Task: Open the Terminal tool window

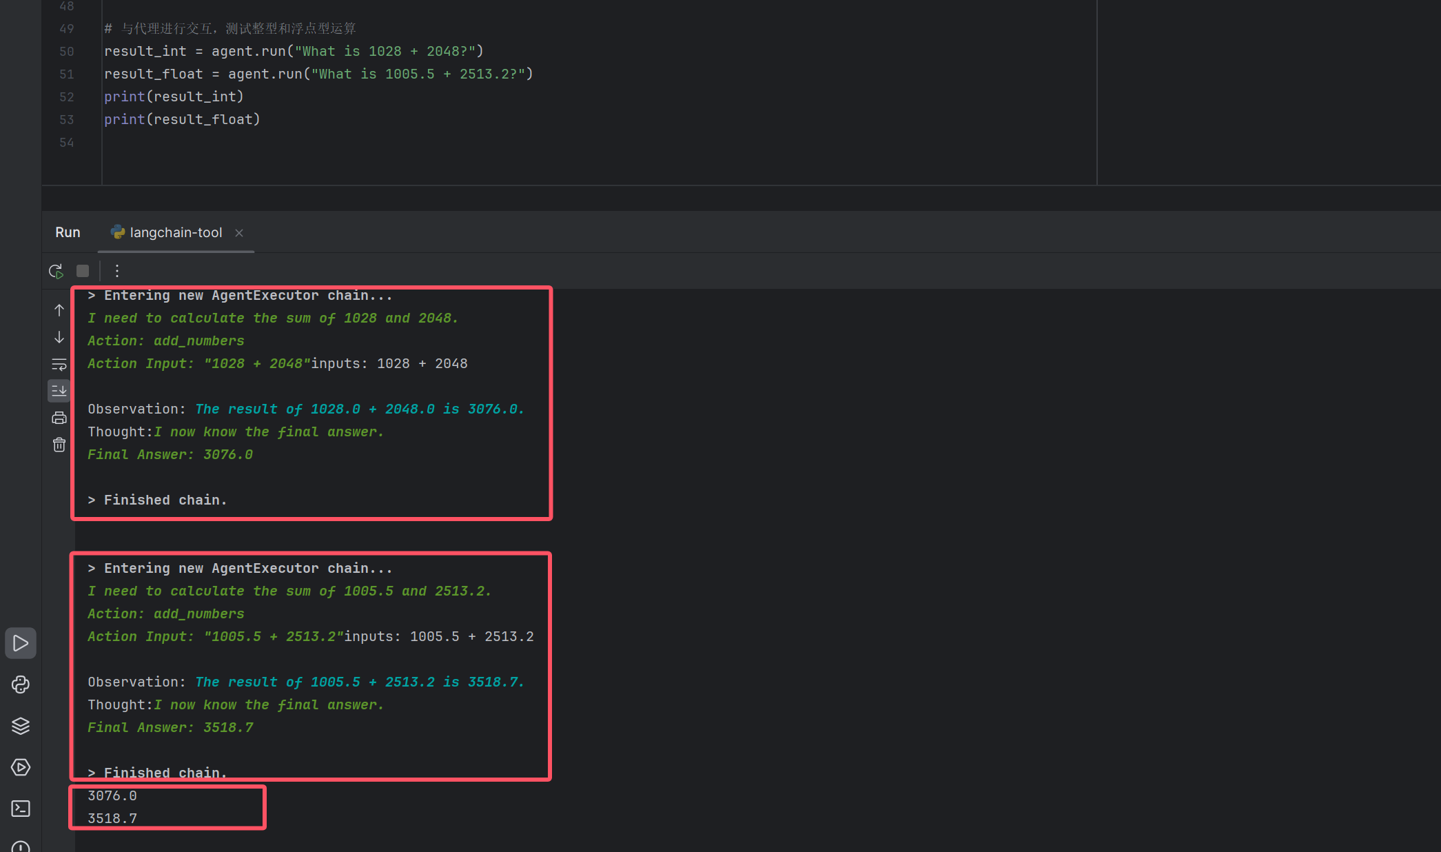Action: coord(21,809)
